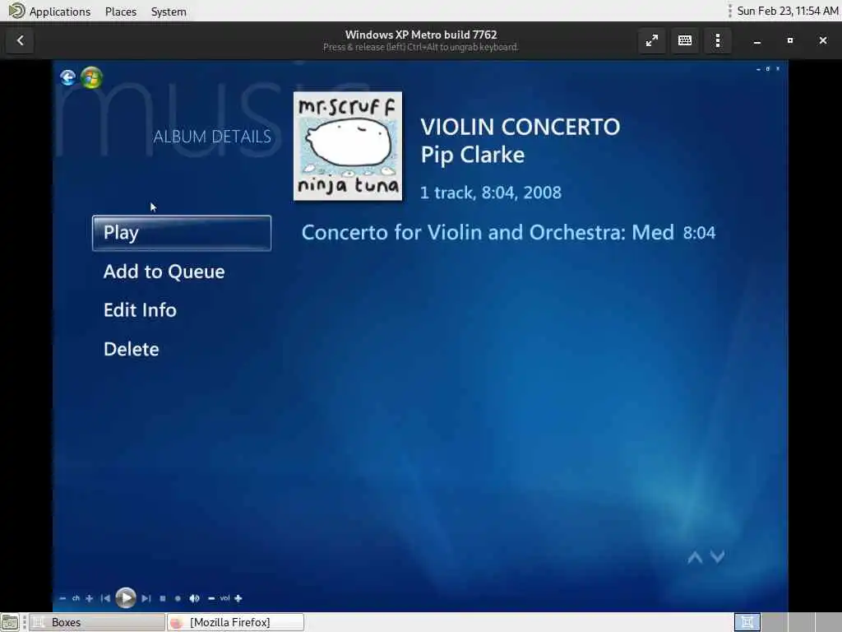
Task: Click the channel up plus button
Action: coord(89,598)
